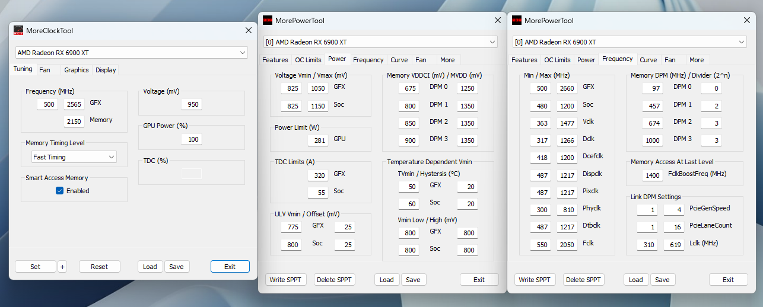Click PcieGenSpeed max field showing 4
Screen dimensions: 763x307
674,210
